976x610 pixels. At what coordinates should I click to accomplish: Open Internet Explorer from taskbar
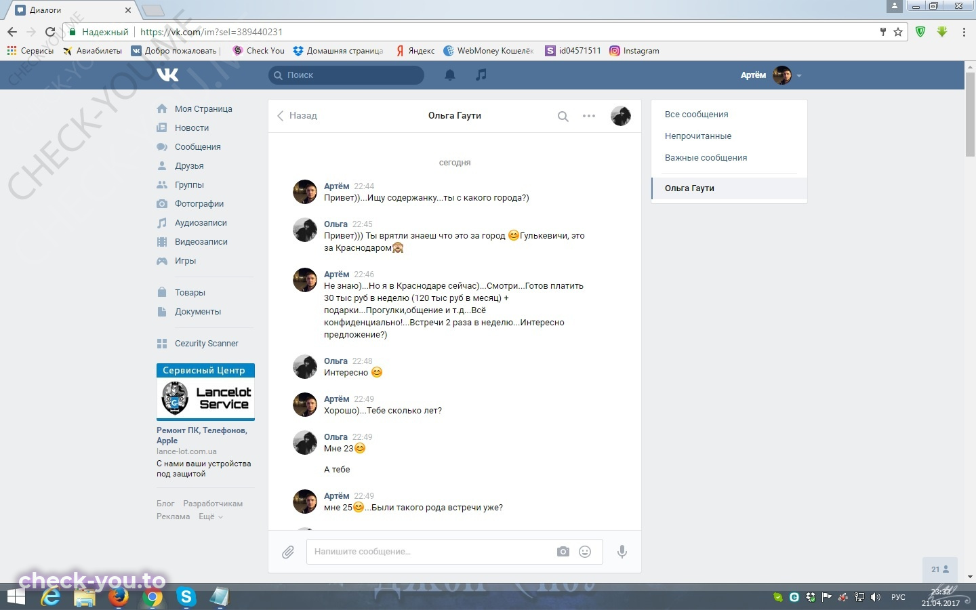(x=51, y=597)
